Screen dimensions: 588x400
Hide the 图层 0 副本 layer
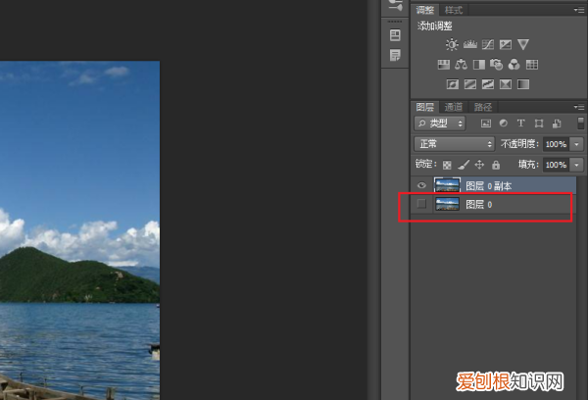pos(421,184)
